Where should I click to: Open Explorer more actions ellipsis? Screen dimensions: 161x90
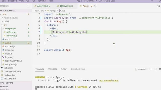coord(28,6)
